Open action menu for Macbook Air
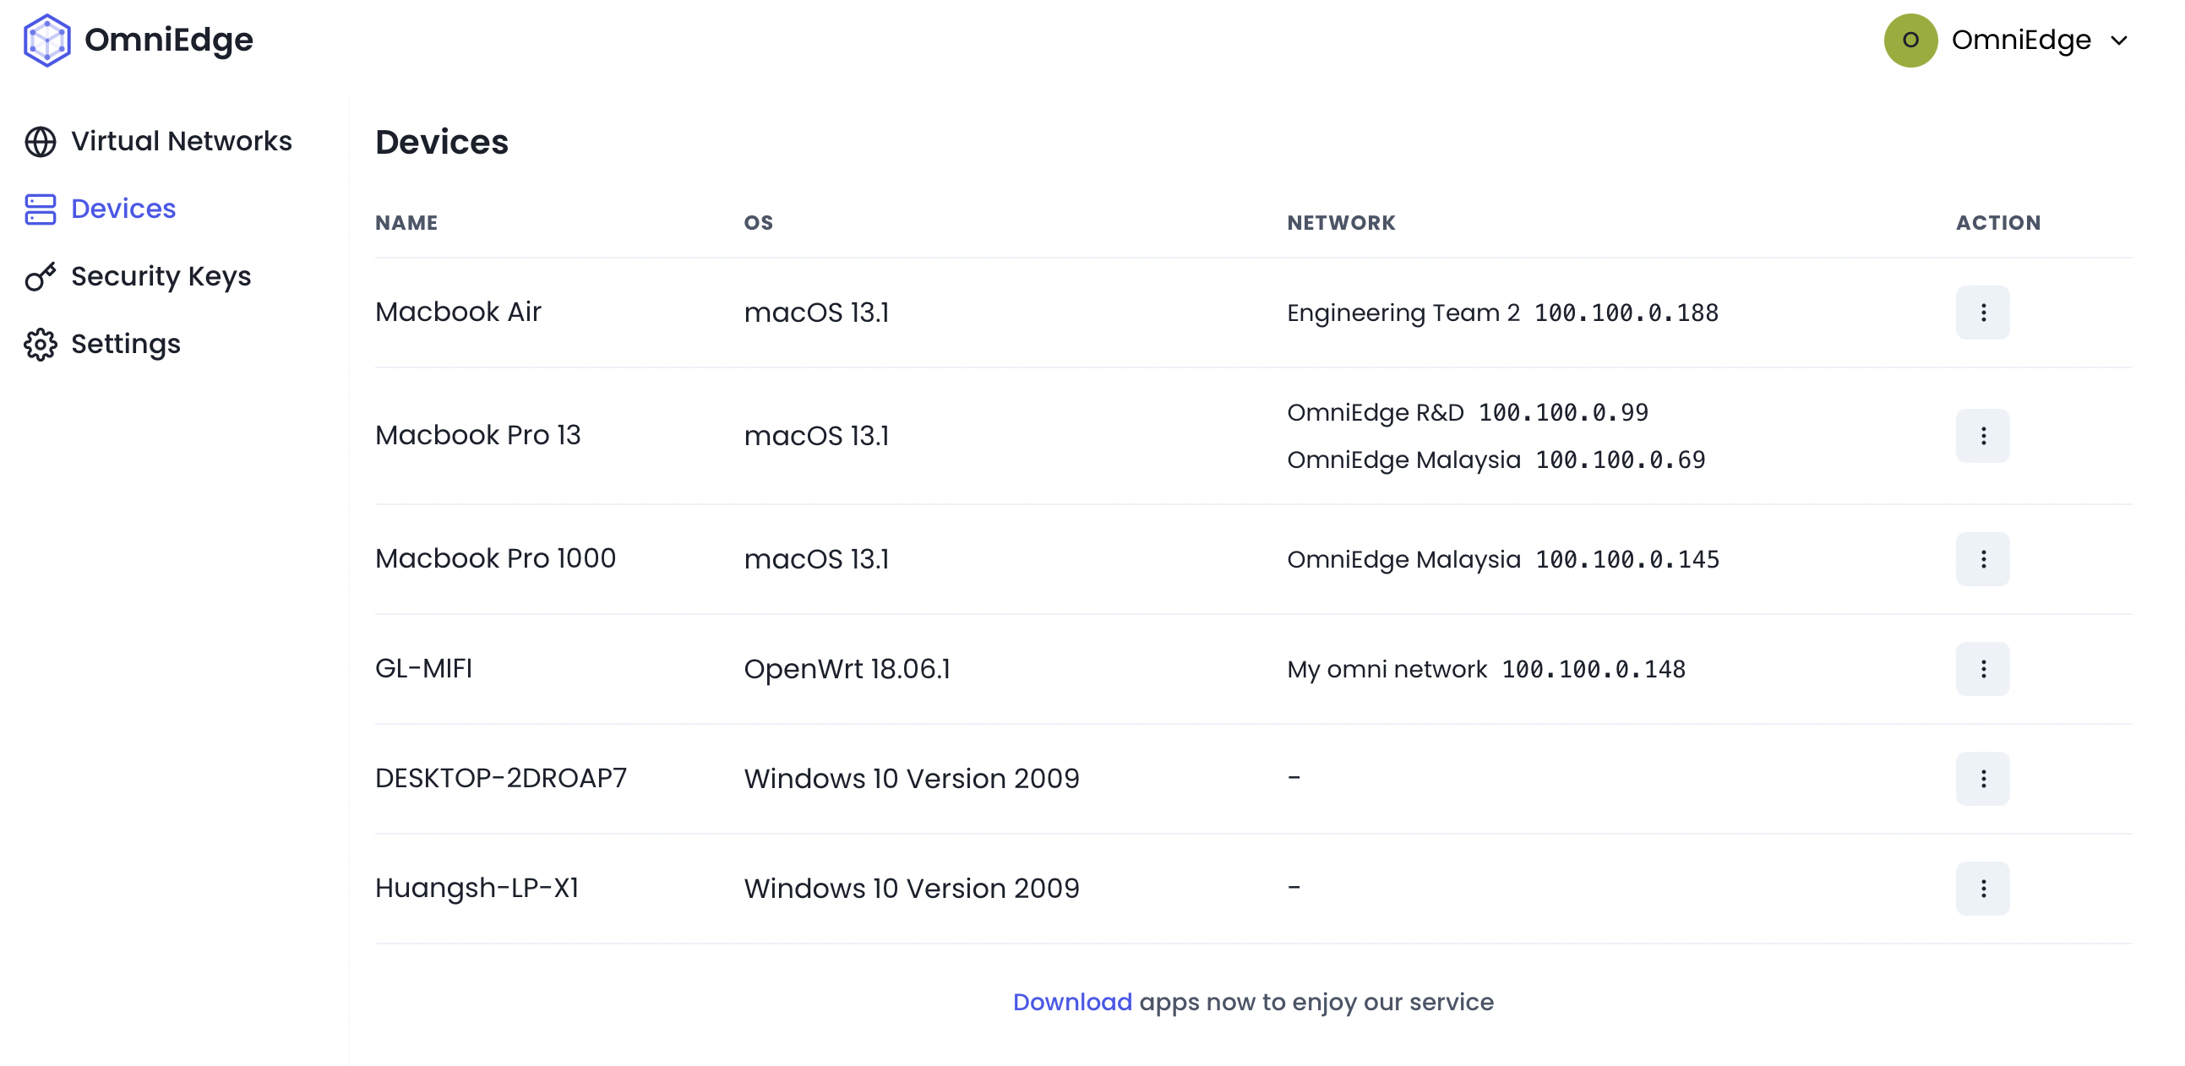Viewport: 2185px width, 1066px height. click(1981, 313)
